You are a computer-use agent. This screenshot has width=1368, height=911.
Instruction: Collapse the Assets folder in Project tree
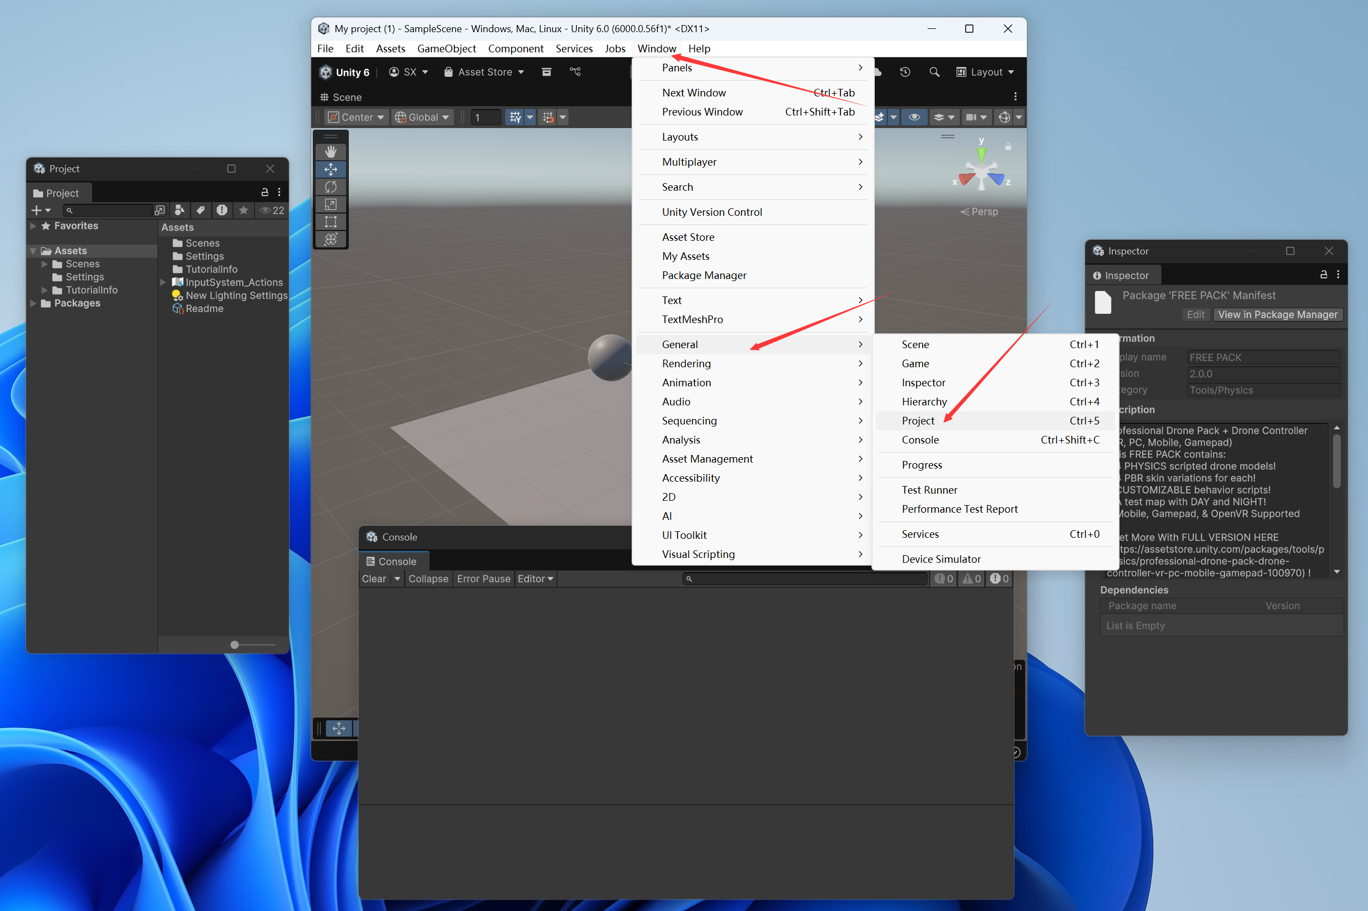(33, 251)
